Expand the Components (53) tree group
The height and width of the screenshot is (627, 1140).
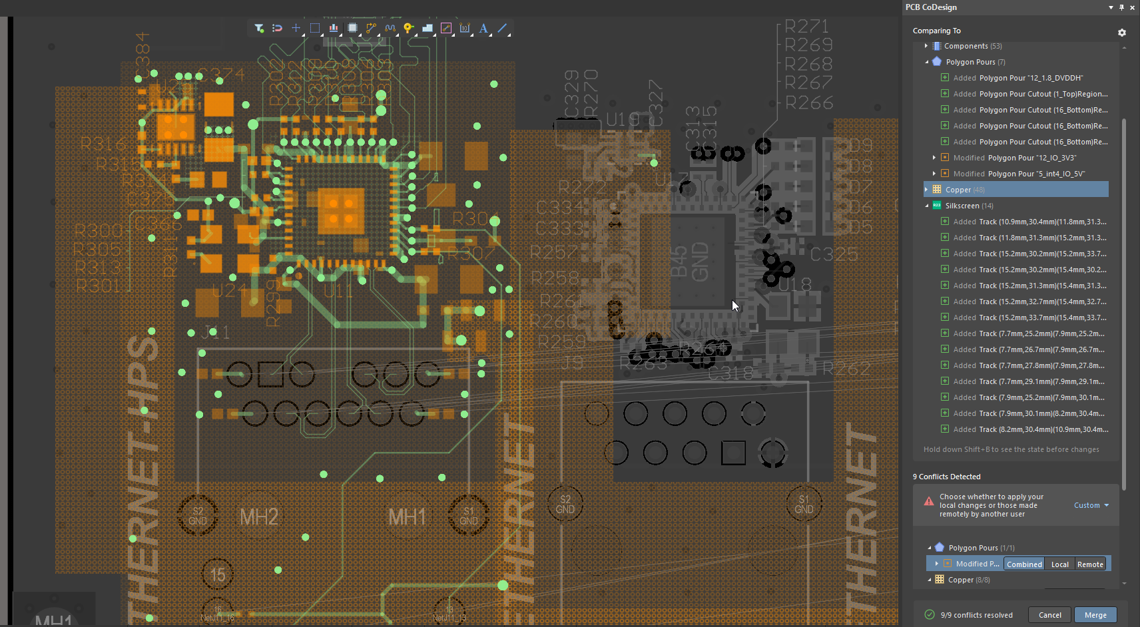click(x=926, y=46)
